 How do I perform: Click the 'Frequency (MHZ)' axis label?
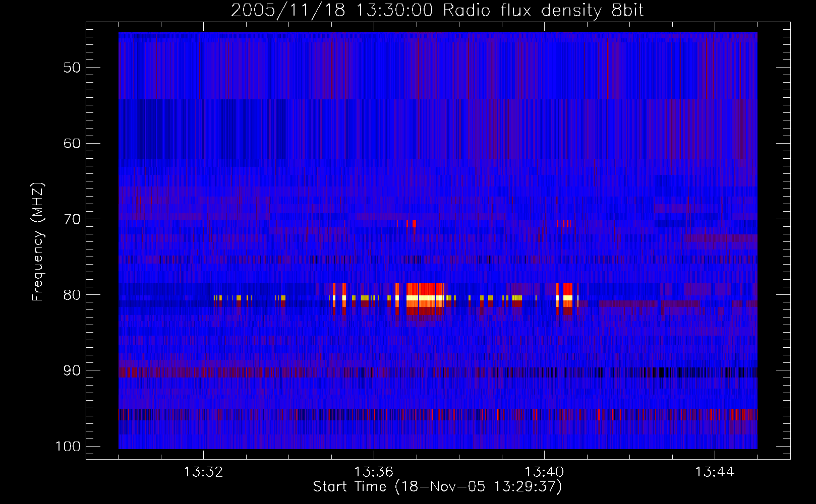(38, 242)
